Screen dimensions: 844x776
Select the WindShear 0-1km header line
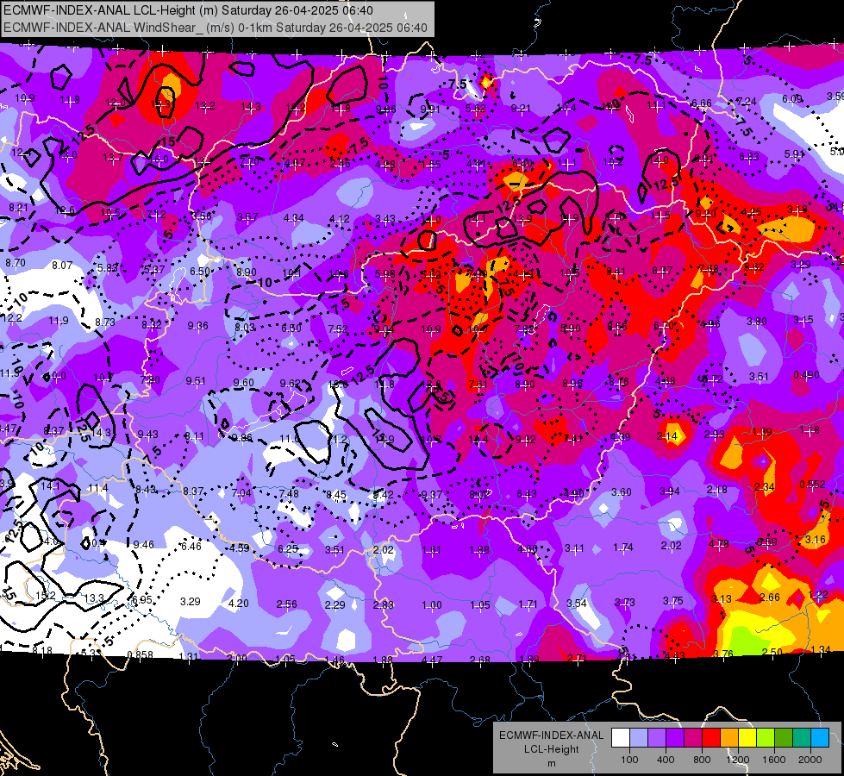(216, 28)
